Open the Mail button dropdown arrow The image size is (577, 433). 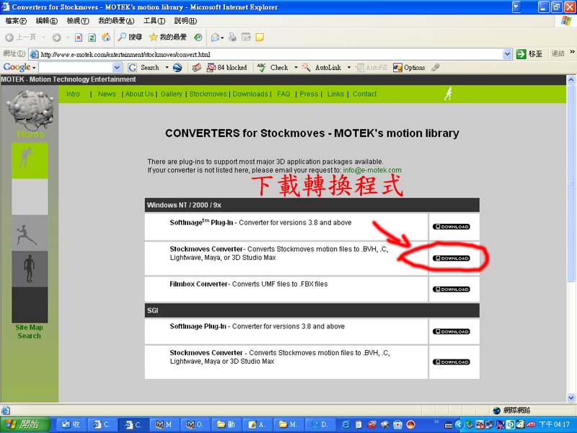click(x=222, y=38)
